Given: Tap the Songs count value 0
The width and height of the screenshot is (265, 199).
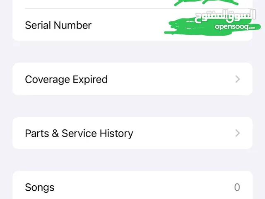Looking at the screenshot, I should 237,187.
